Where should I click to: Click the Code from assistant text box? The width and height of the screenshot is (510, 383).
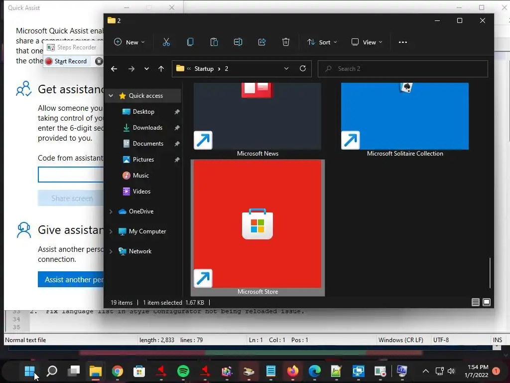71,175
